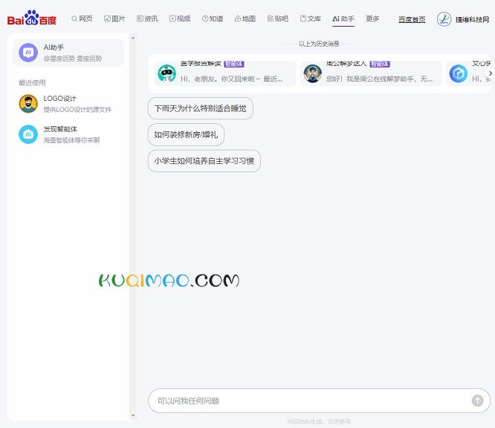Open the LOGO设计 agent chat
Screen dimensions: 495x428
pos(68,104)
